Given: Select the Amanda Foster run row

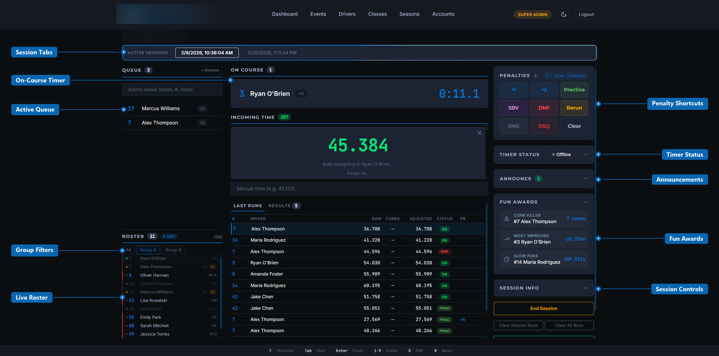Looking at the screenshot, I should [358, 274].
